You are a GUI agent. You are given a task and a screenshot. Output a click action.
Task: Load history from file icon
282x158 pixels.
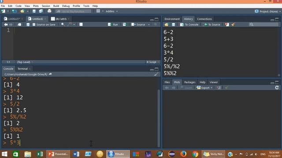(167, 25)
